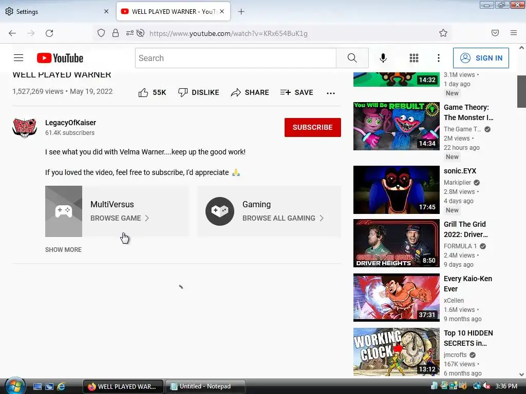This screenshot has width=526, height=394.
Task: Open FORMULA 1 channel name
Action: 460,246
